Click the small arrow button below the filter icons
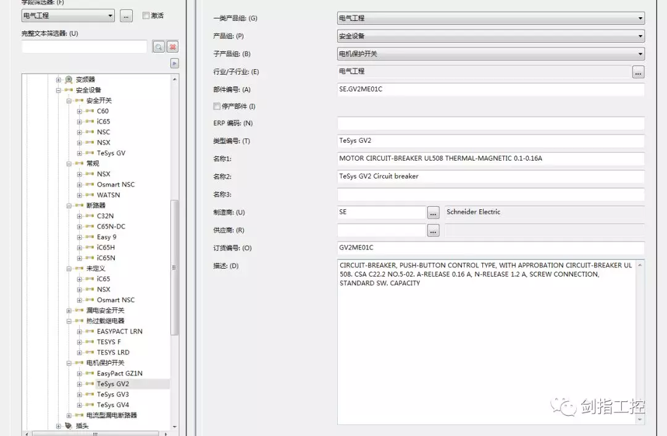The width and height of the screenshot is (667, 436). coord(175,63)
